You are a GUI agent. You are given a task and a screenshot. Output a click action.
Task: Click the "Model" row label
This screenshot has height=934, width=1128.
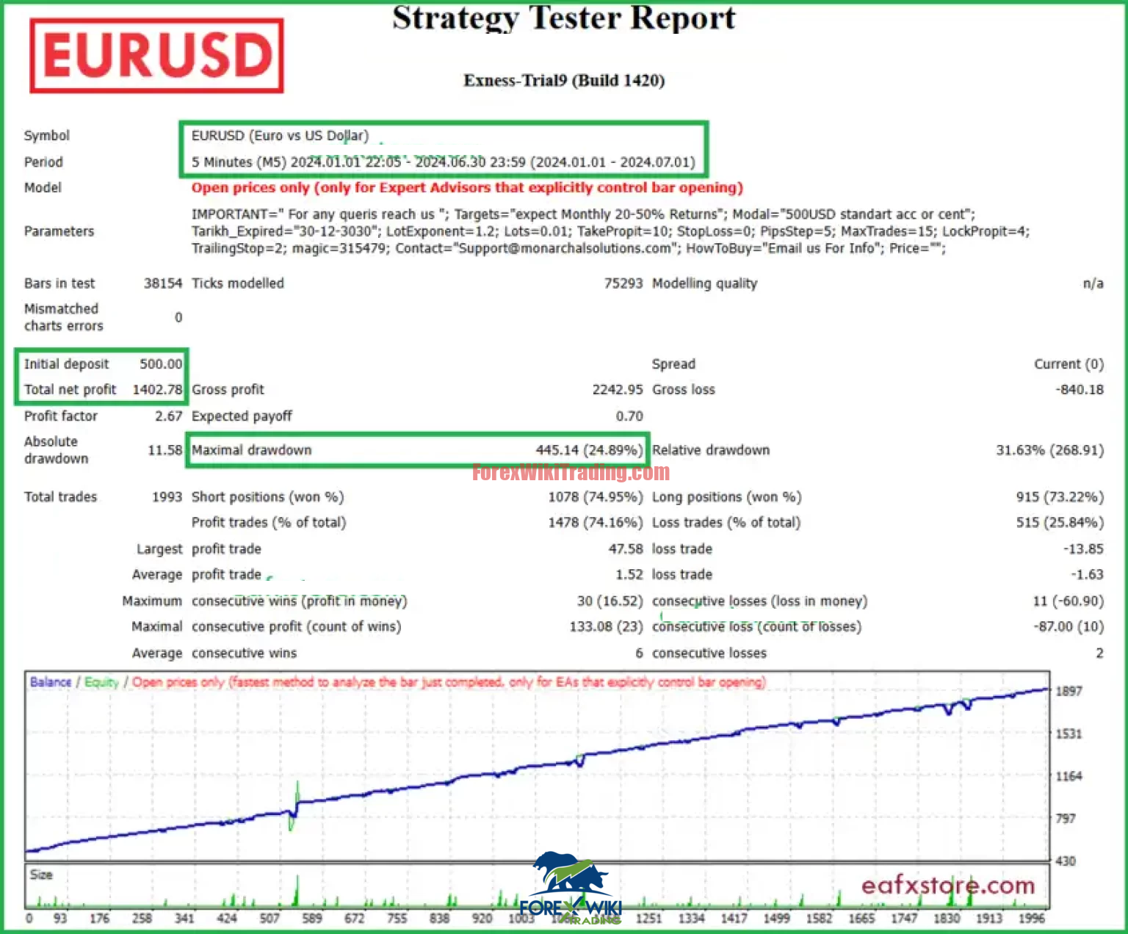pyautogui.click(x=43, y=187)
